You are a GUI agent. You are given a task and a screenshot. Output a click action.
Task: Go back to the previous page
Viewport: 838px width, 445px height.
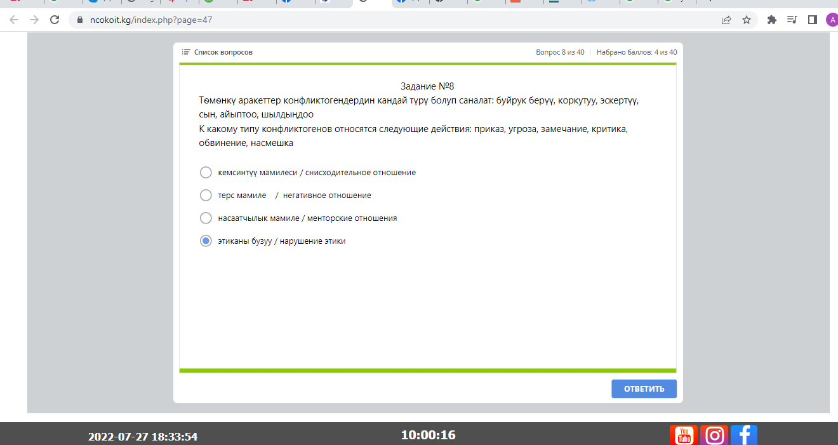pyautogui.click(x=14, y=20)
